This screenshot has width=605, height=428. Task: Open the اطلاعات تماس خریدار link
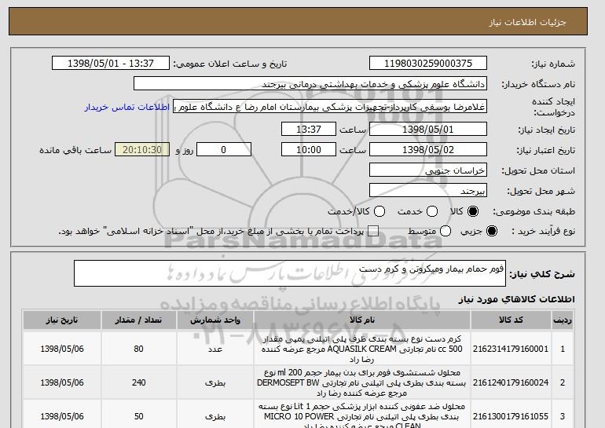pyautogui.click(x=127, y=107)
